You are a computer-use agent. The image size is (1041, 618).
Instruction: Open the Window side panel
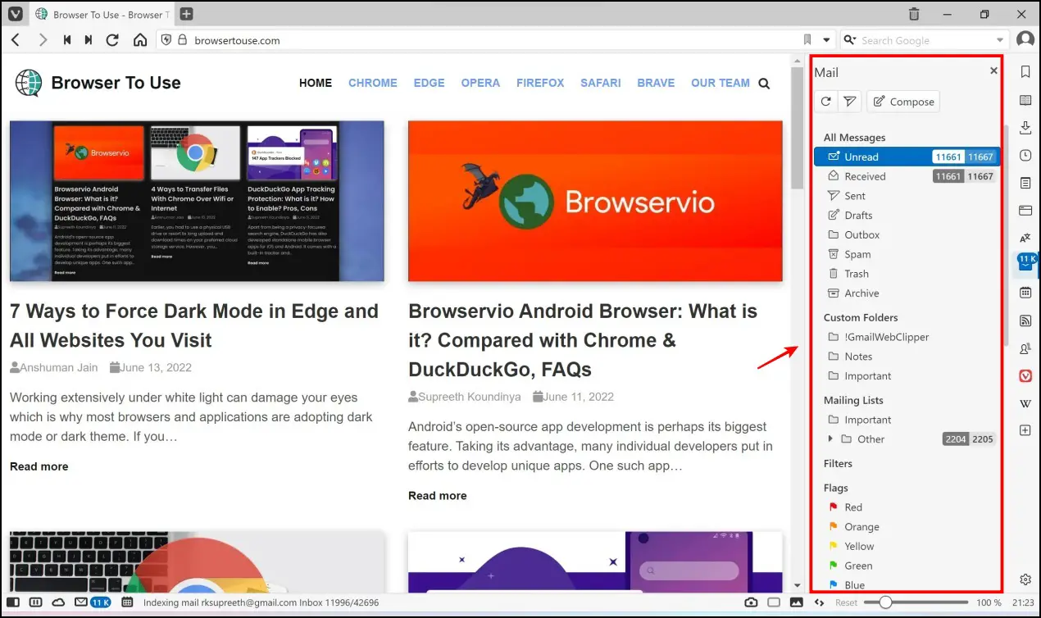coord(1025,211)
